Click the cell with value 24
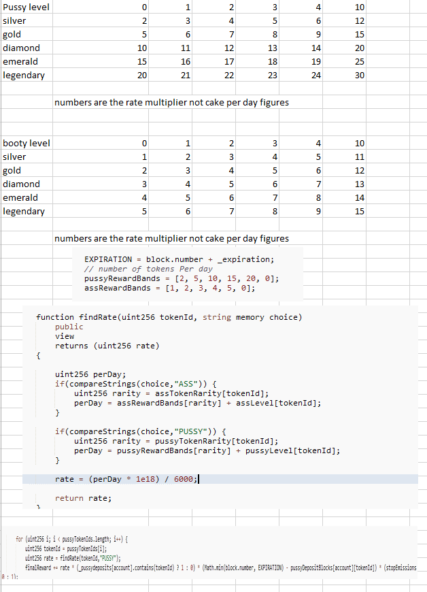This screenshot has width=427, height=592. (301, 75)
